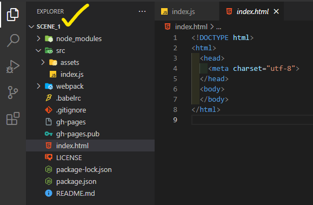Open Run and Debug view
Screen dimensions: 313x205
tap(13, 67)
